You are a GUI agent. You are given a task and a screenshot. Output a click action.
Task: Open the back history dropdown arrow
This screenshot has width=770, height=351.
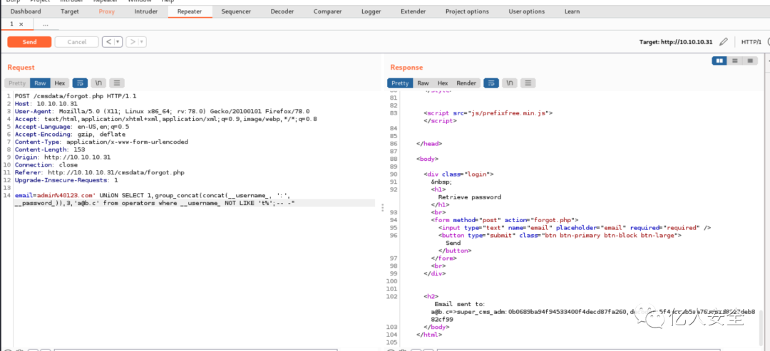(118, 42)
